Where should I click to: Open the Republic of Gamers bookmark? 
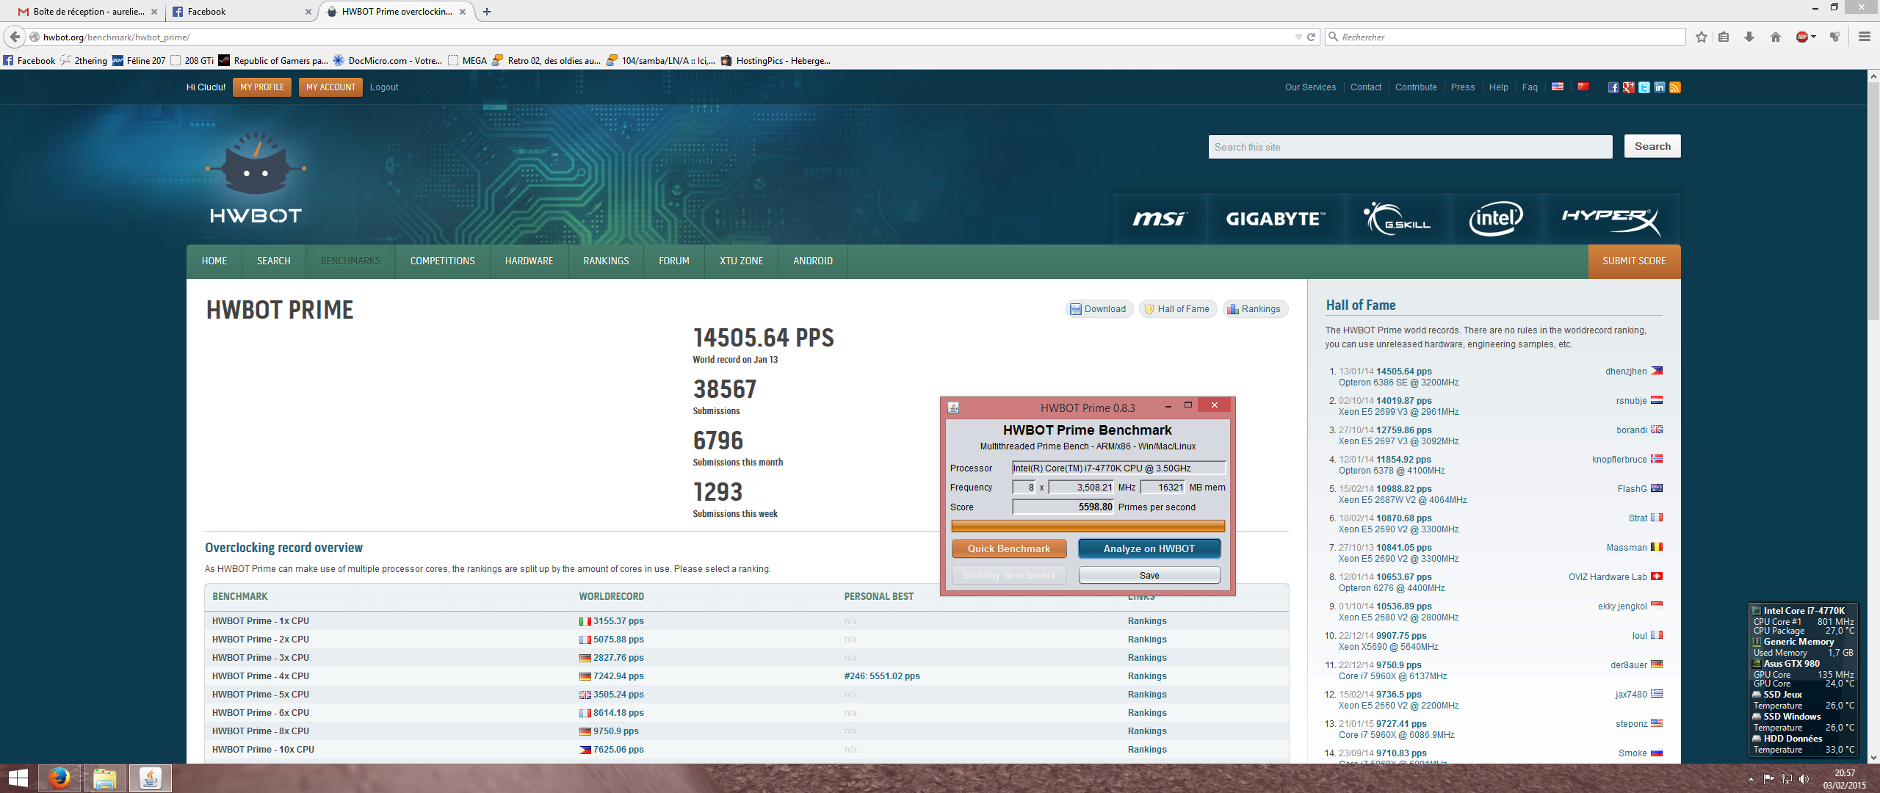click(x=273, y=60)
